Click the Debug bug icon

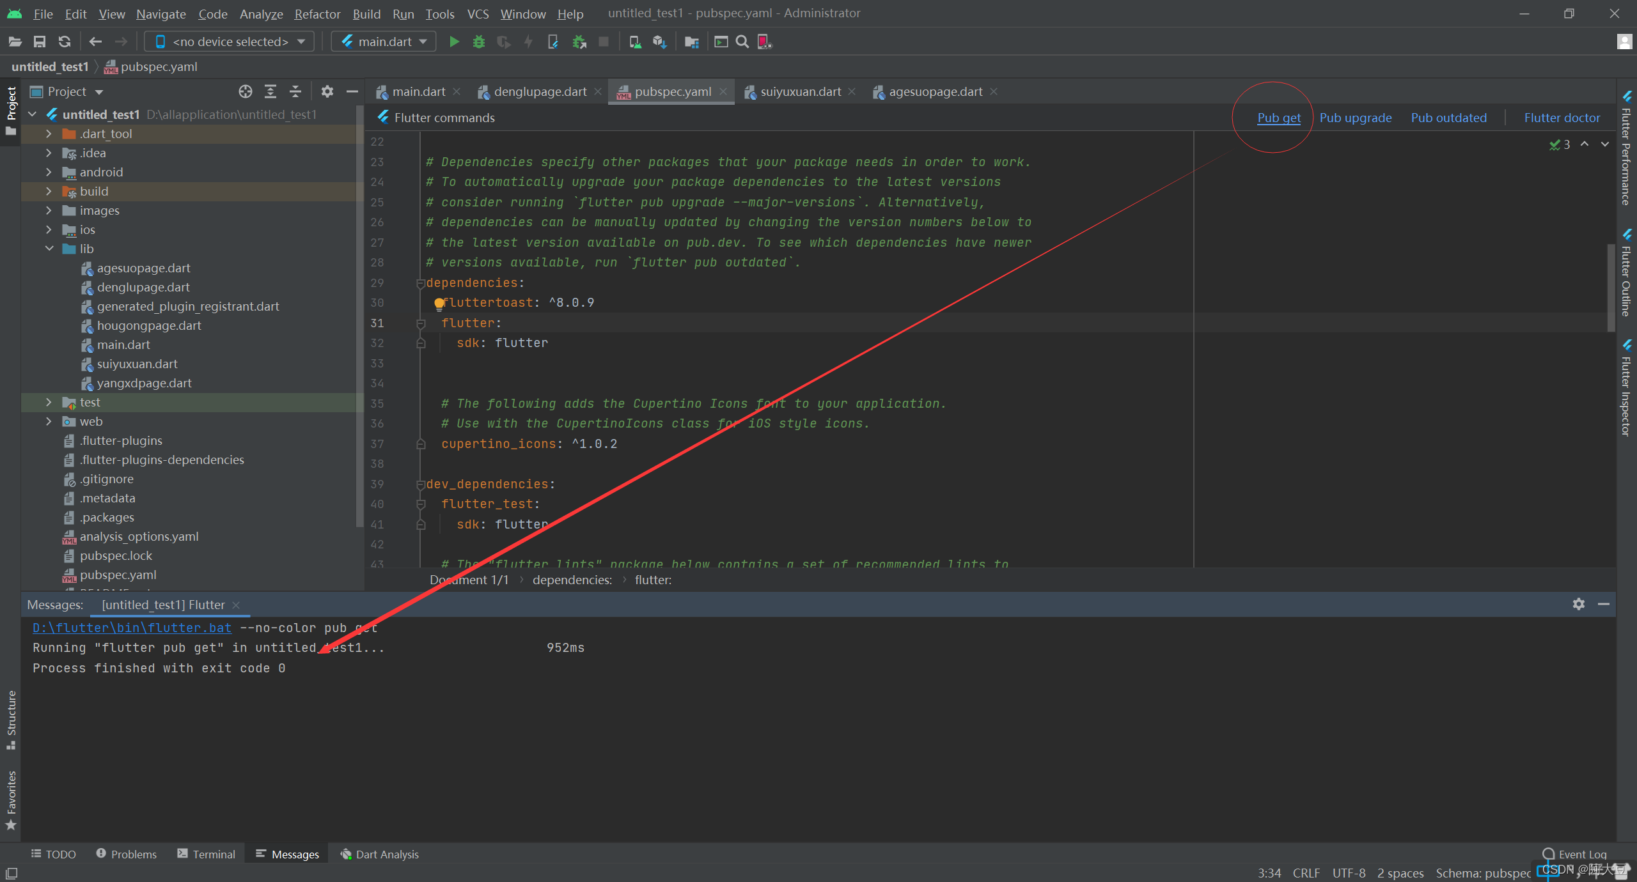[478, 42]
